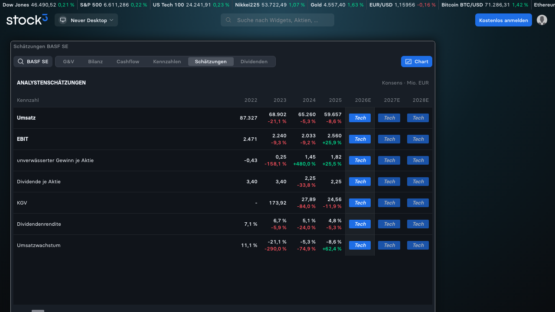Open the user profile avatar

(542, 20)
